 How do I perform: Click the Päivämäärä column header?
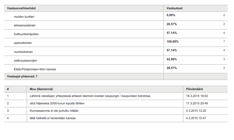[x=194, y=89]
